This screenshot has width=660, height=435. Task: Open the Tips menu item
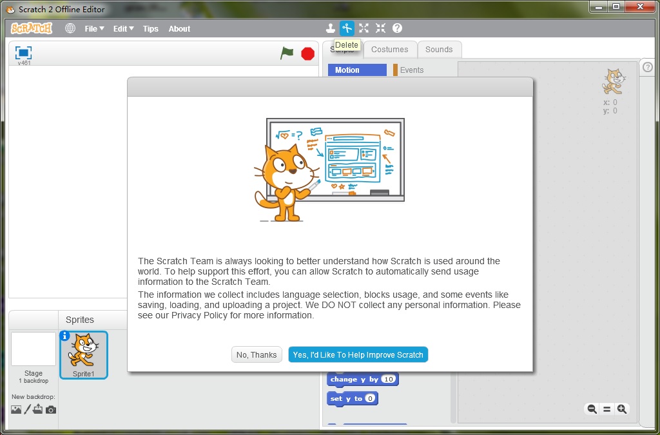pyautogui.click(x=150, y=28)
